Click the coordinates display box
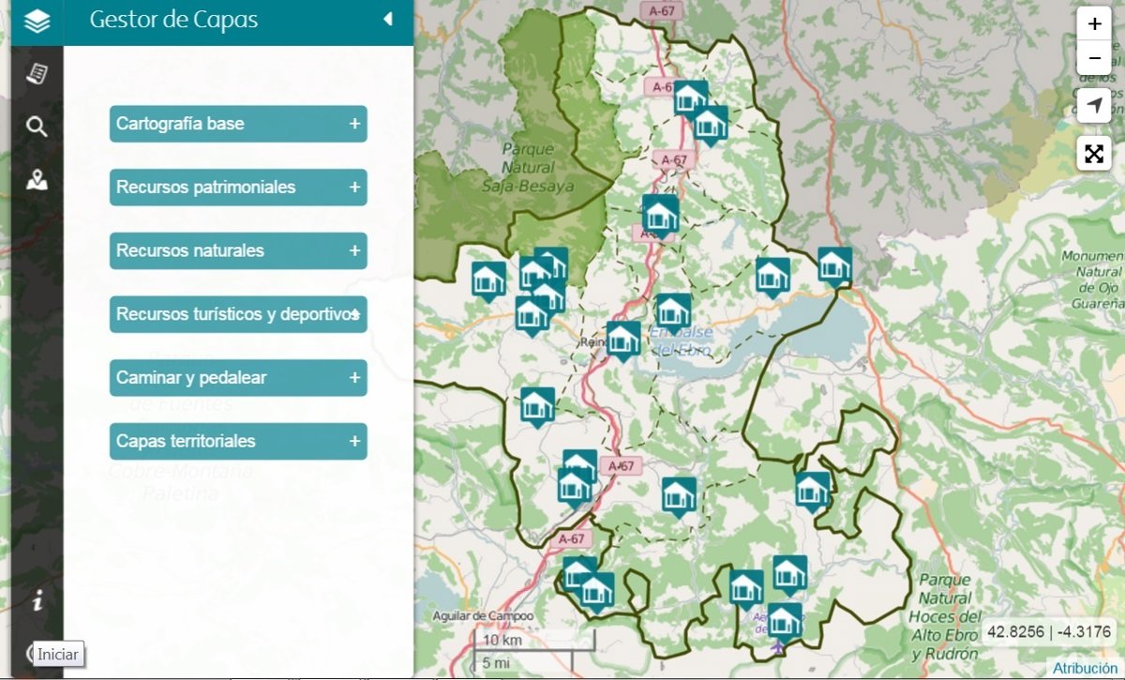The width and height of the screenshot is (1125, 680). pos(1048,631)
